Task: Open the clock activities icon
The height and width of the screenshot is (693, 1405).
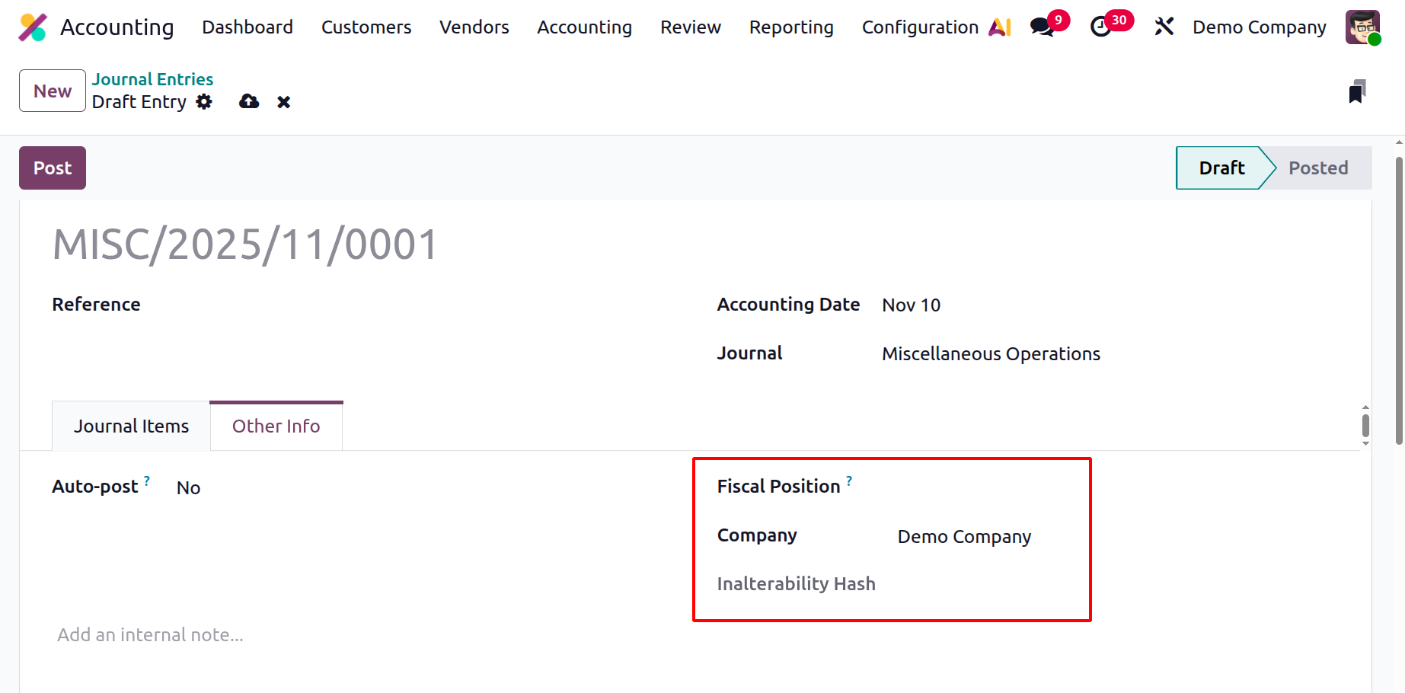Action: click(1100, 27)
